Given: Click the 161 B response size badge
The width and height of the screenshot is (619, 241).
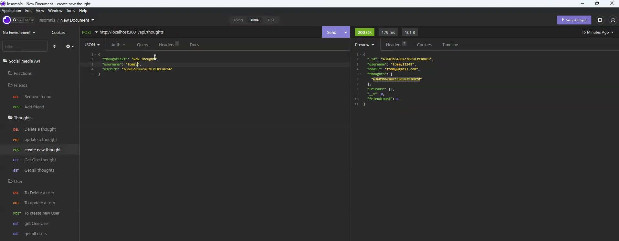Looking at the screenshot, I should pos(410,32).
